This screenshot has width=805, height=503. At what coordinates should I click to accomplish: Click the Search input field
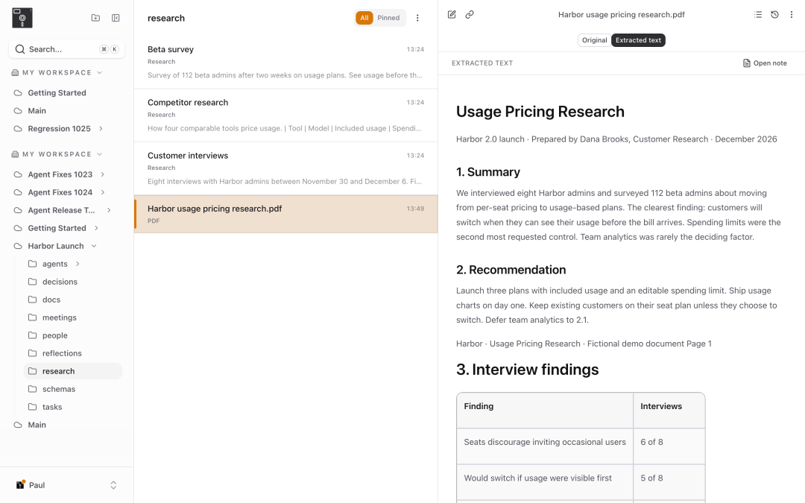(x=67, y=49)
